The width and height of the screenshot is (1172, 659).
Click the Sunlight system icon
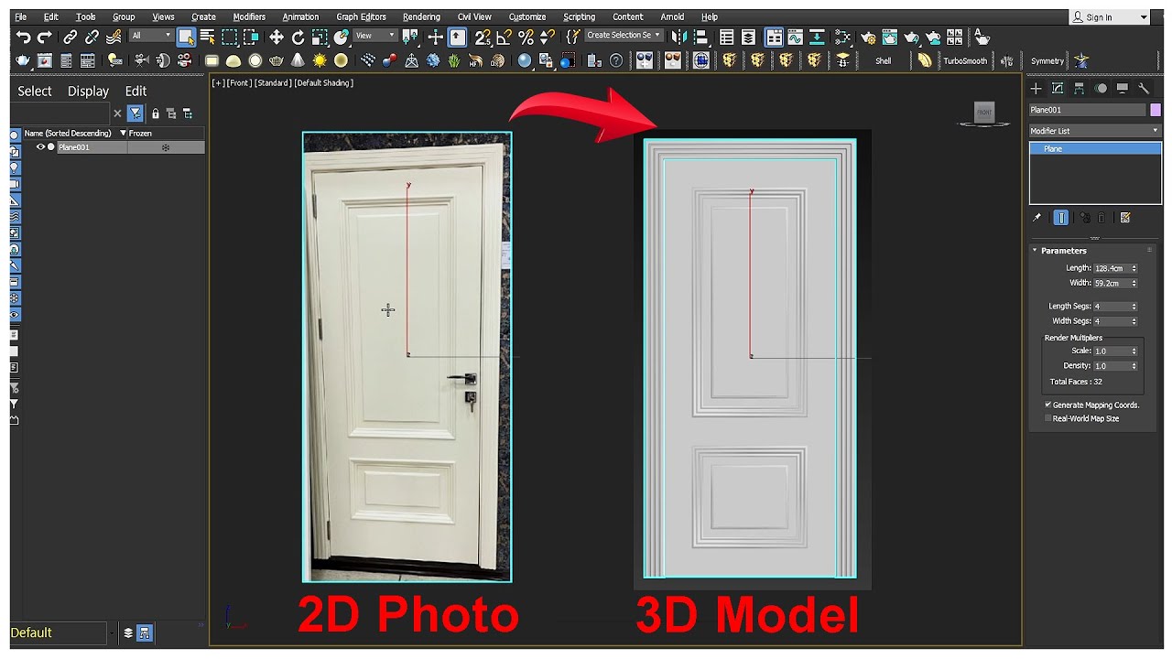(320, 60)
